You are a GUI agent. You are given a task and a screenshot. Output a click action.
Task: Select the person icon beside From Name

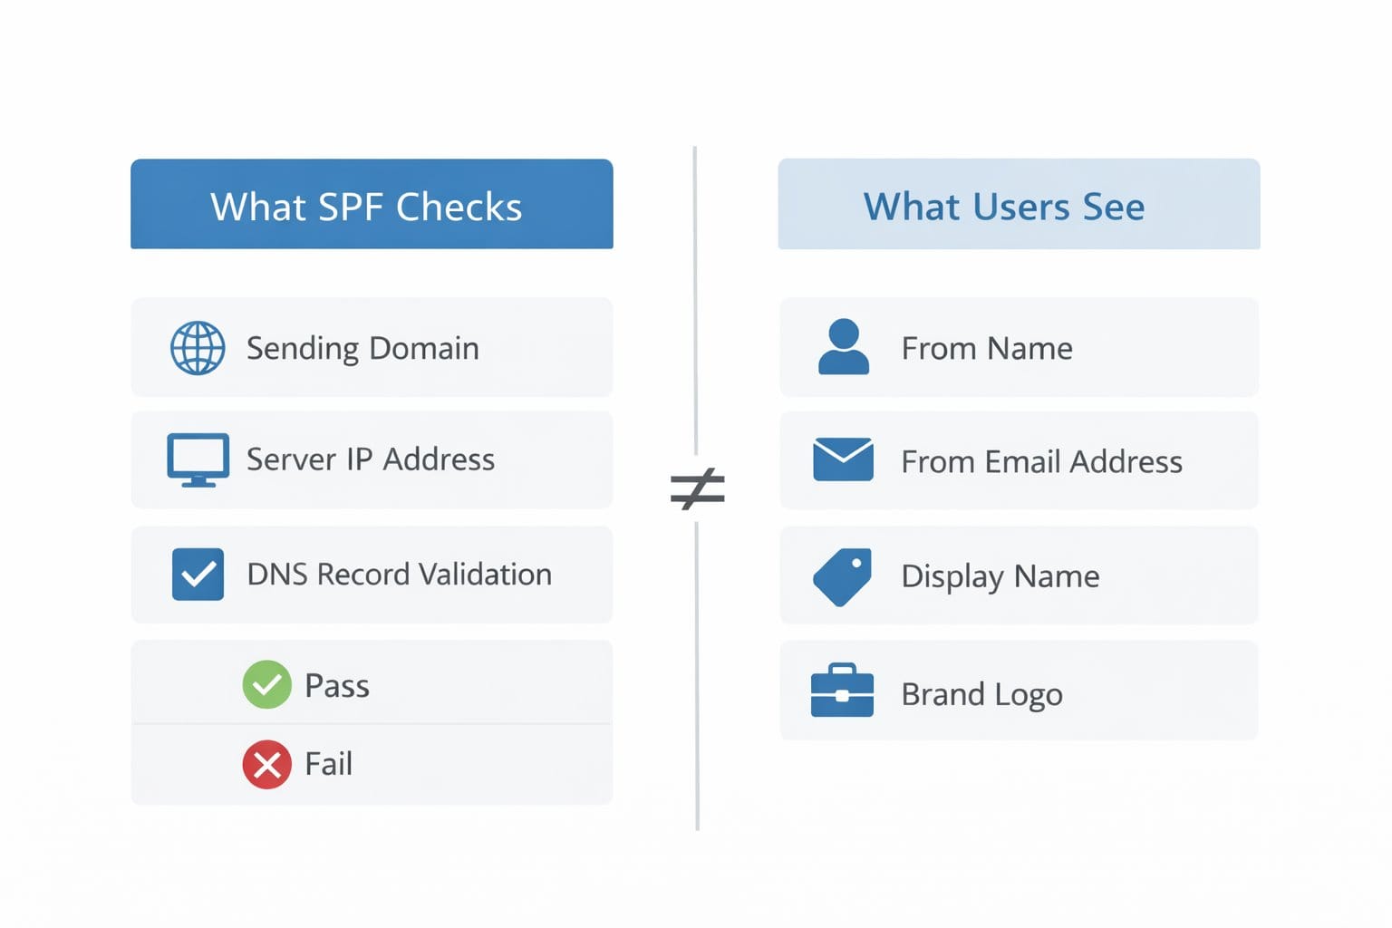click(844, 348)
